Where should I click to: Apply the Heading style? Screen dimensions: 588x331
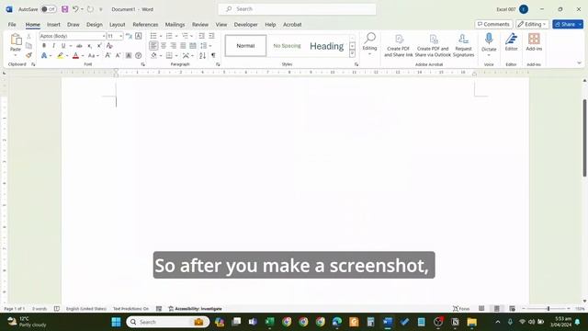click(327, 46)
